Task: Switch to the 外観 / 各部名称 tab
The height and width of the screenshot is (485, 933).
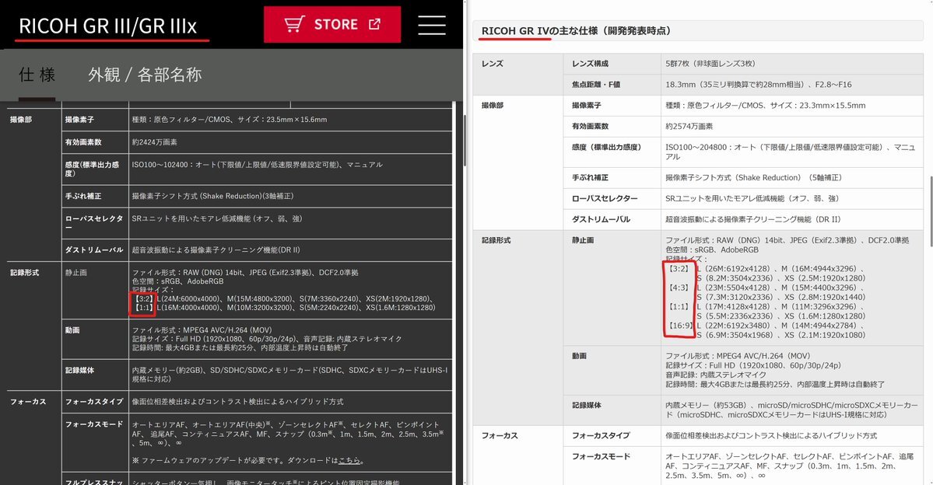Action: pyautogui.click(x=146, y=75)
